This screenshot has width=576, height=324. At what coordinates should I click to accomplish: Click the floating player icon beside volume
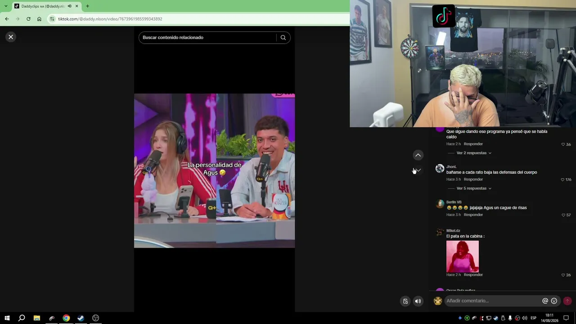405,301
